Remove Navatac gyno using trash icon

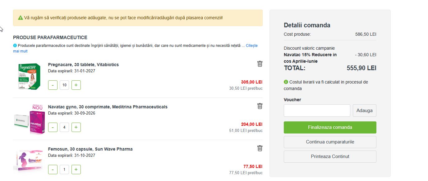[260, 106]
